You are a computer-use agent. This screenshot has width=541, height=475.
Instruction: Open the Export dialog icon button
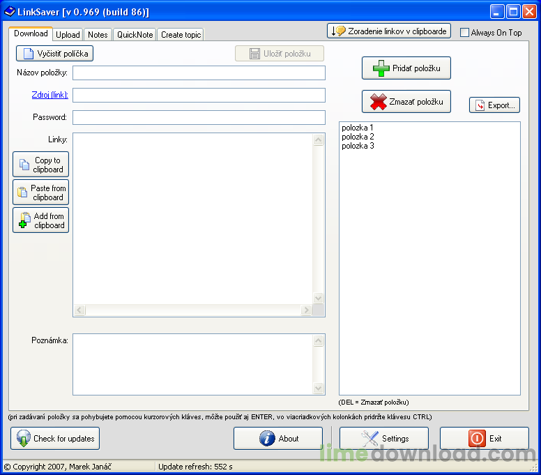[494, 105]
